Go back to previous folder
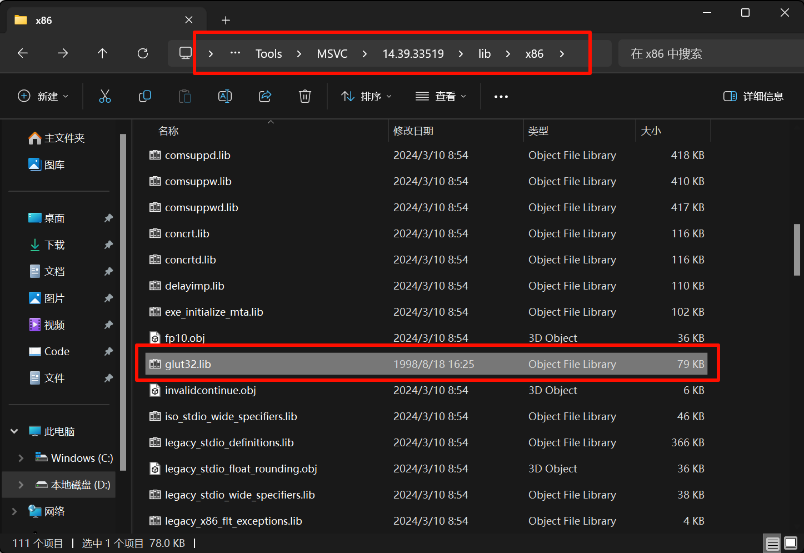Image resolution: width=804 pixels, height=553 pixels. click(x=23, y=53)
